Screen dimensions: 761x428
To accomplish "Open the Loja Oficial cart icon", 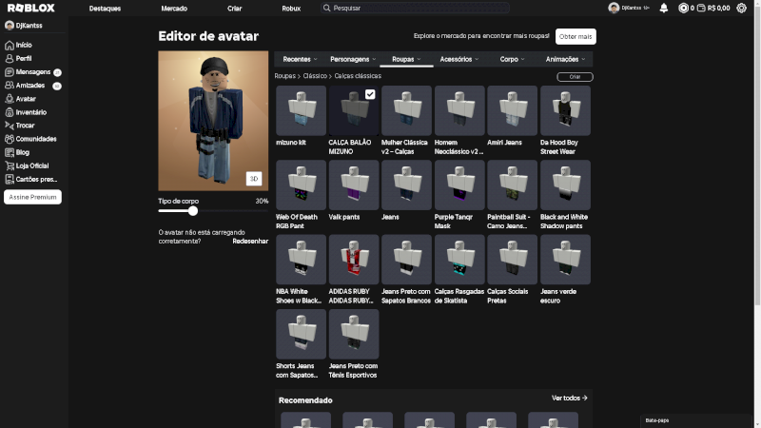I will (x=10, y=165).
